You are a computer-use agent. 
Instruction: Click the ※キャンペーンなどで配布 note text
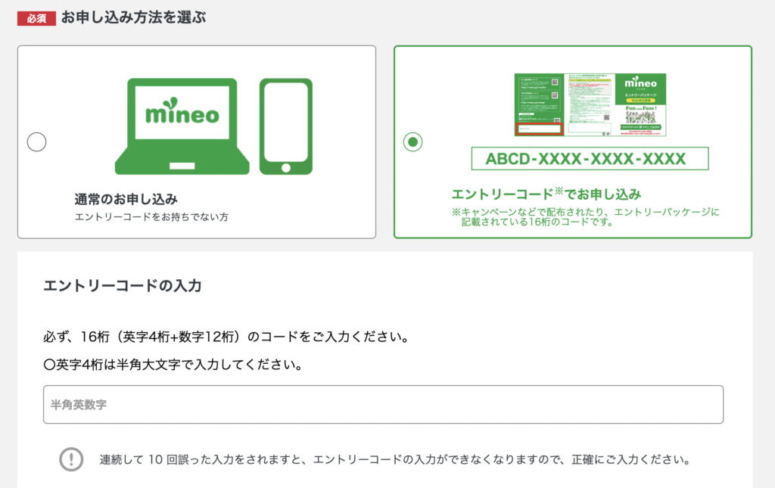coord(585,217)
